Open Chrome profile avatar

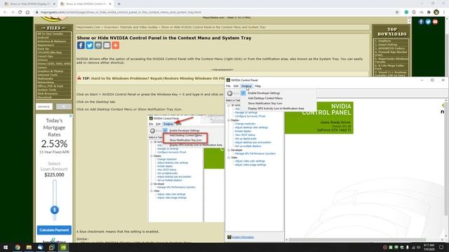click(436, 13)
